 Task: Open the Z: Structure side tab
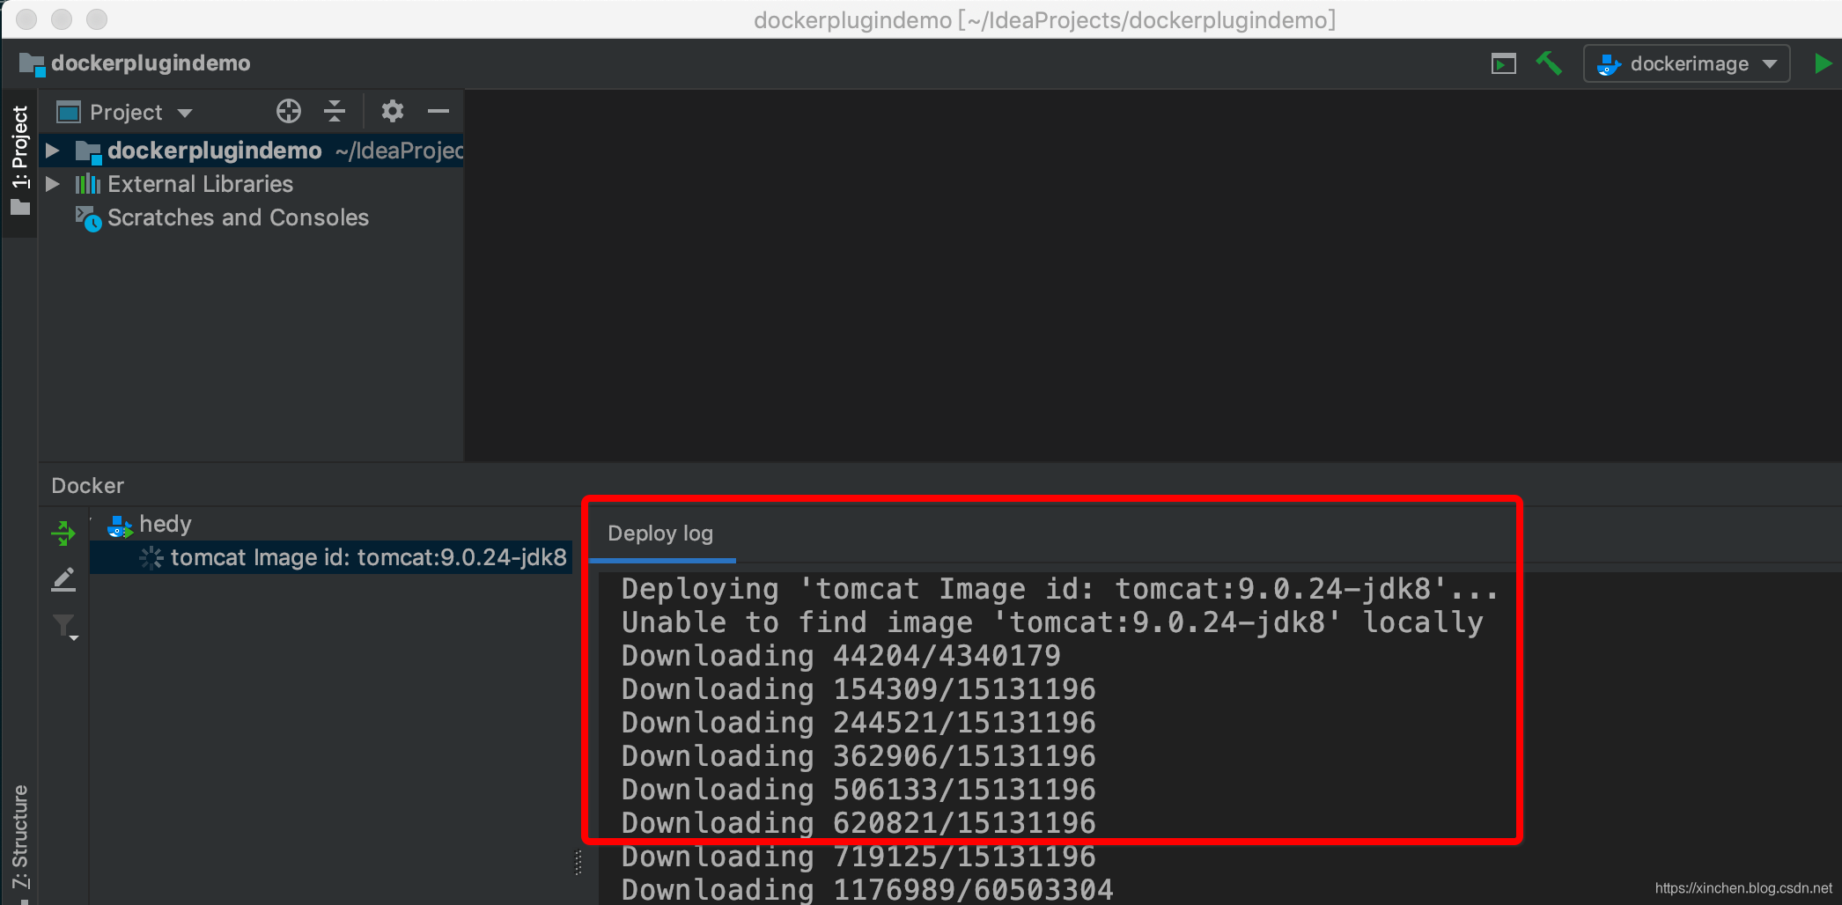point(19,839)
